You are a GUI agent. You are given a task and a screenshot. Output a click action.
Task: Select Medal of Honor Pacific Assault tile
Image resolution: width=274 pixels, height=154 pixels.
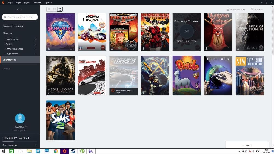(61, 75)
